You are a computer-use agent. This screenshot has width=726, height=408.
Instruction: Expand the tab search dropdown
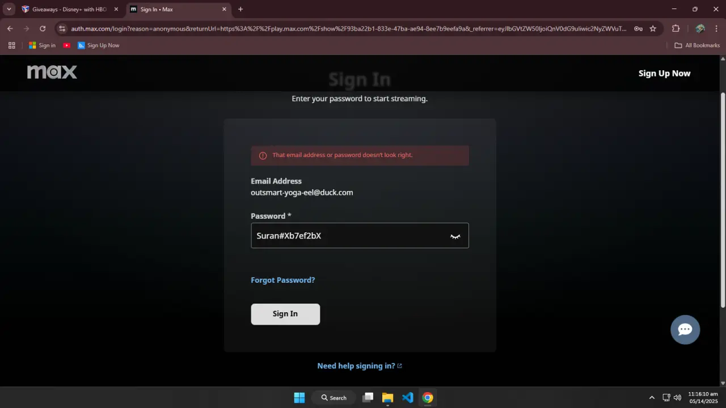click(9, 9)
